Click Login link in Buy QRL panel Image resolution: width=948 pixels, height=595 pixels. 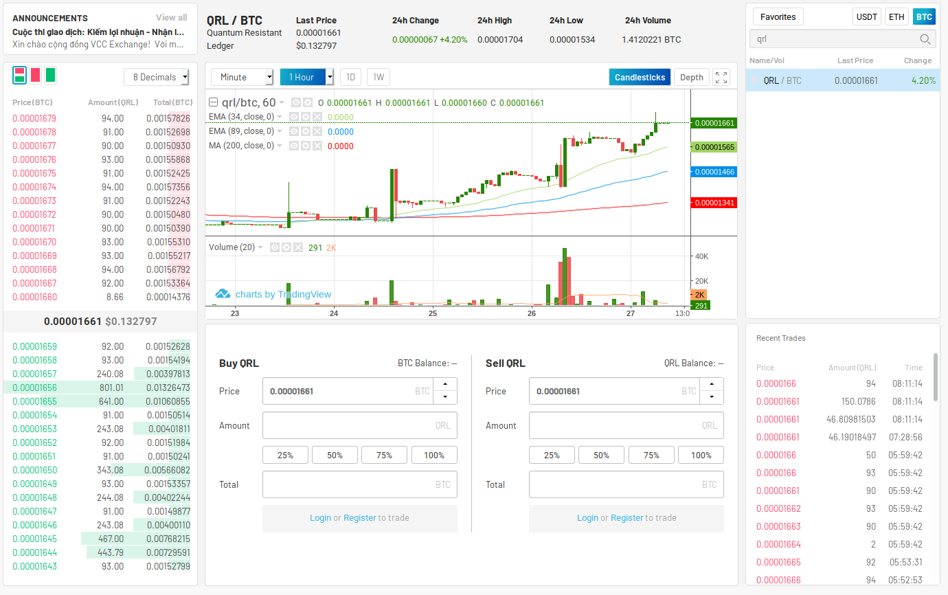point(320,518)
